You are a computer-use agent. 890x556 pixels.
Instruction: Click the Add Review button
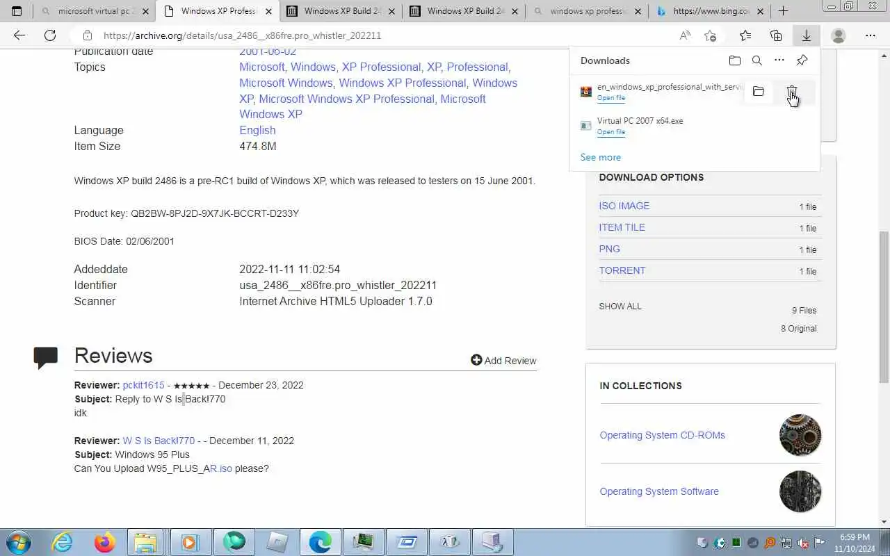(x=503, y=360)
